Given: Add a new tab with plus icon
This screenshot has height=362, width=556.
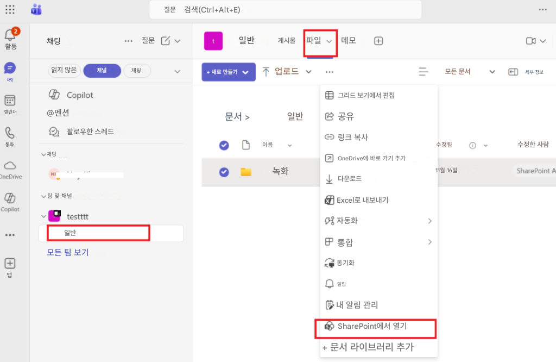Looking at the screenshot, I should point(378,41).
